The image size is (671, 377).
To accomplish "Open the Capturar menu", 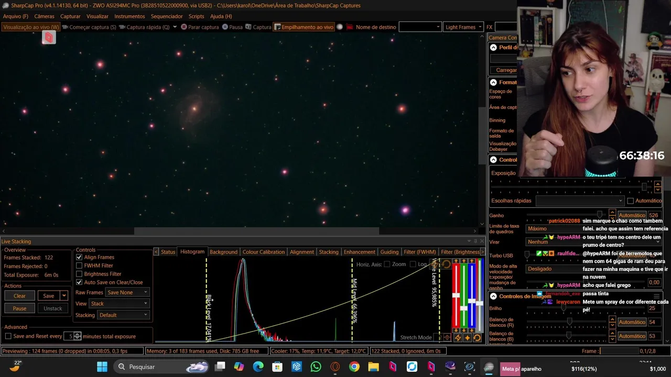I will [70, 16].
